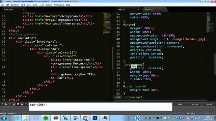Open Tab Size: 4 selector in status bar

[x=190, y=114]
